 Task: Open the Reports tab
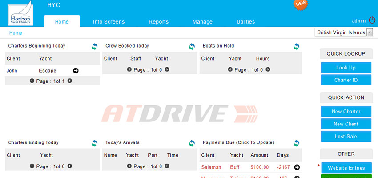pyautogui.click(x=159, y=22)
